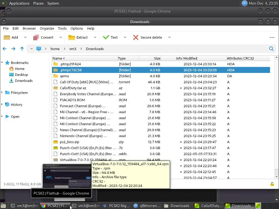Open the File menu
The width and height of the screenshot is (279, 209).
[6, 28]
